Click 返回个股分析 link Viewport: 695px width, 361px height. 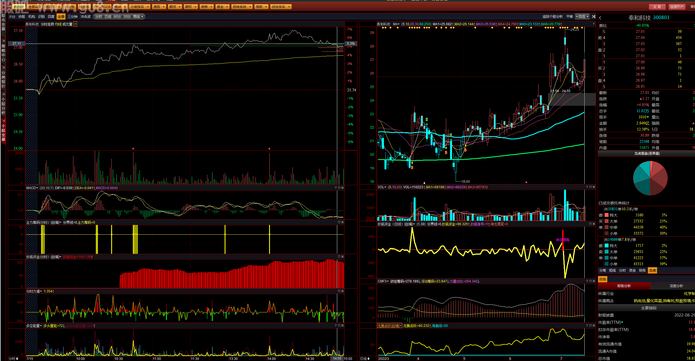click(x=552, y=17)
